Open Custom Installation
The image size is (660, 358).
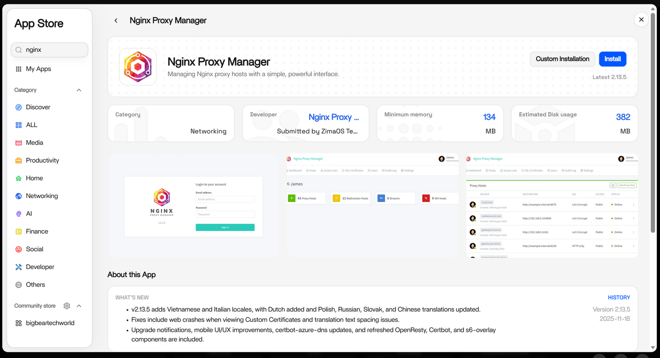(x=563, y=59)
